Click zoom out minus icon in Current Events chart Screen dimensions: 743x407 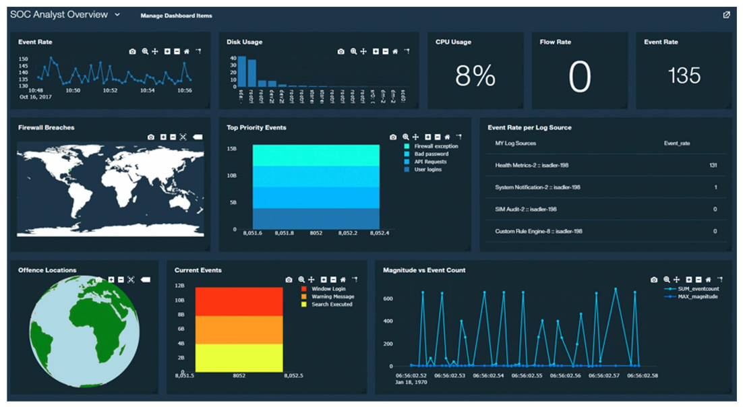click(333, 279)
